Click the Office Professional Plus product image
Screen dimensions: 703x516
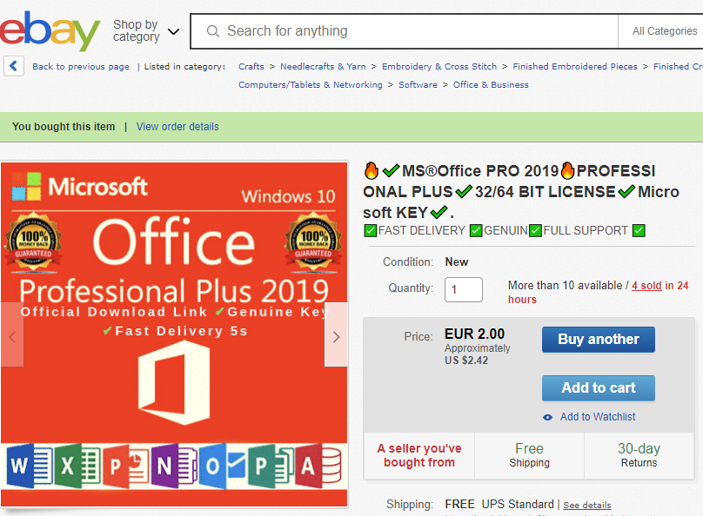point(174,334)
